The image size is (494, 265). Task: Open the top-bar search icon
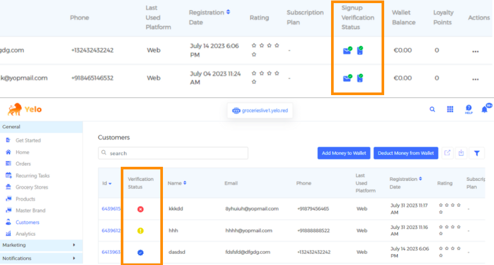[x=432, y=110]
